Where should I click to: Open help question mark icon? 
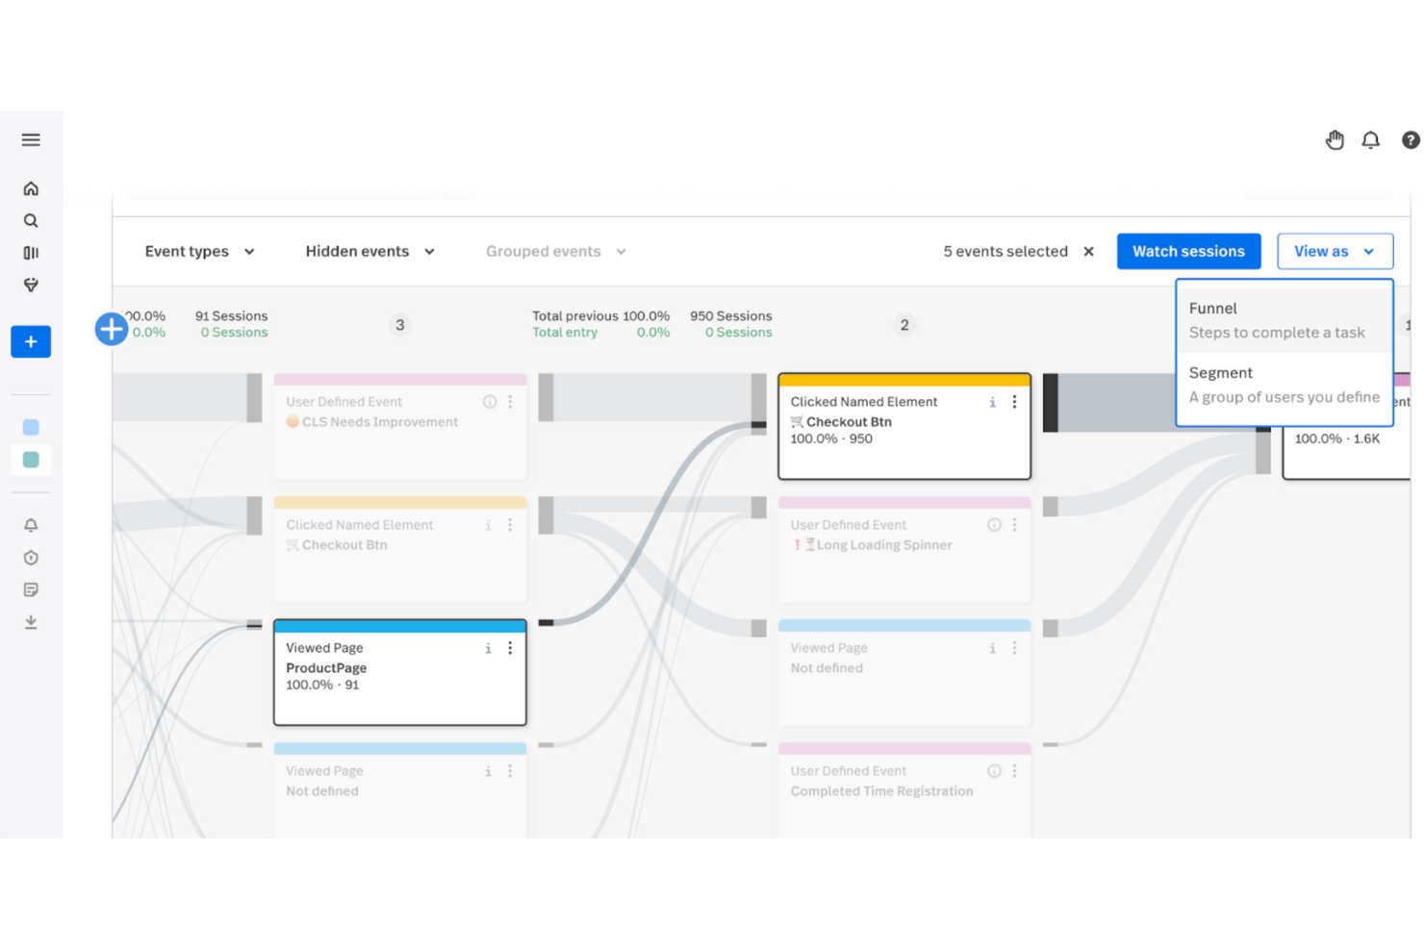pos(1411,140)
